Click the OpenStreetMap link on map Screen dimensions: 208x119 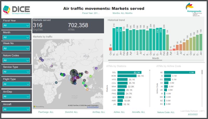point(93,107)
